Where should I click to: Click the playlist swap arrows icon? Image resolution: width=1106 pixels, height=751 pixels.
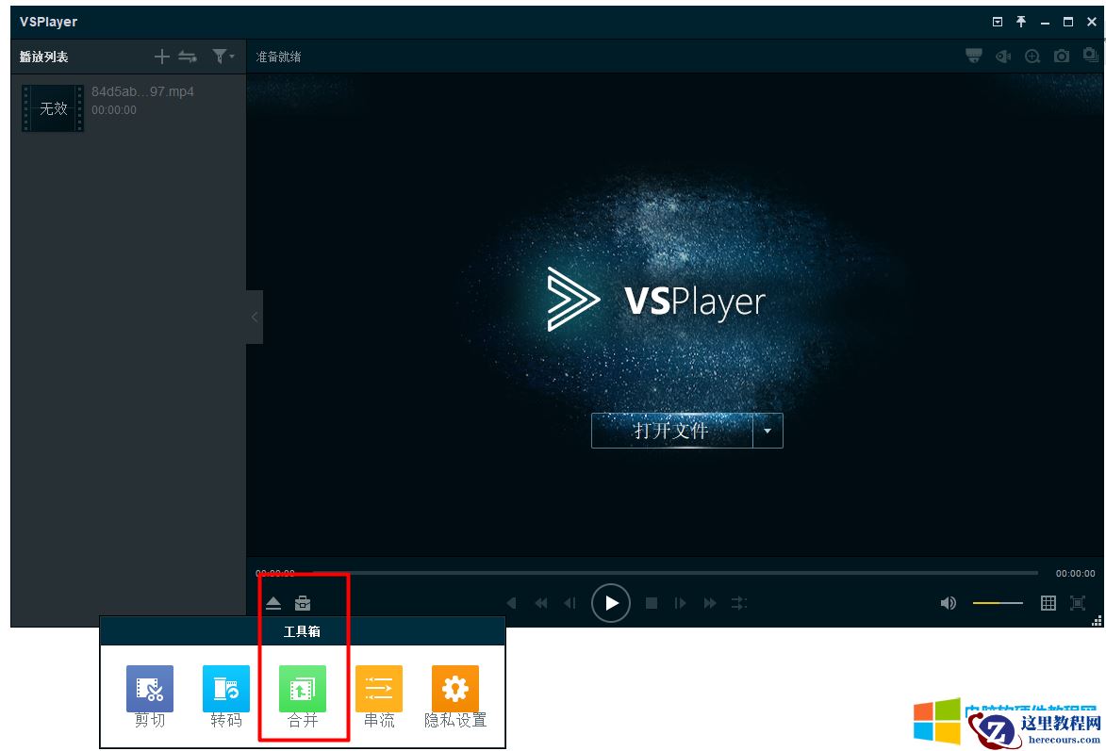pos(188,57)
